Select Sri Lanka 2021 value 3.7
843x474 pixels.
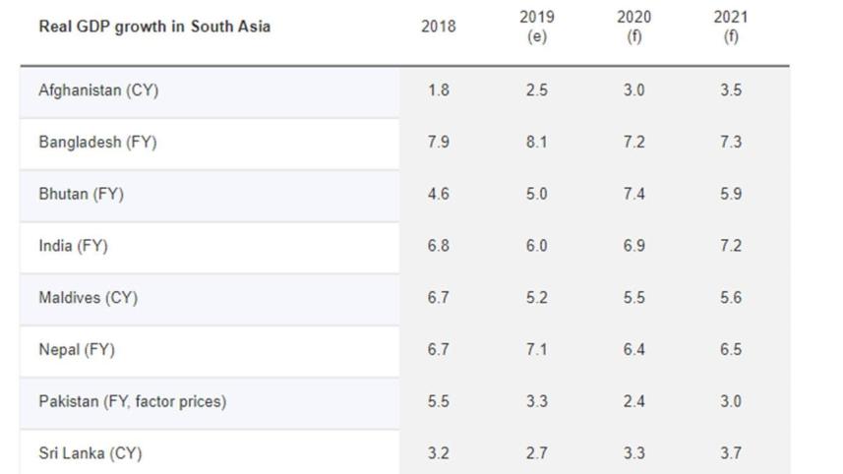(x=731, y=453)
